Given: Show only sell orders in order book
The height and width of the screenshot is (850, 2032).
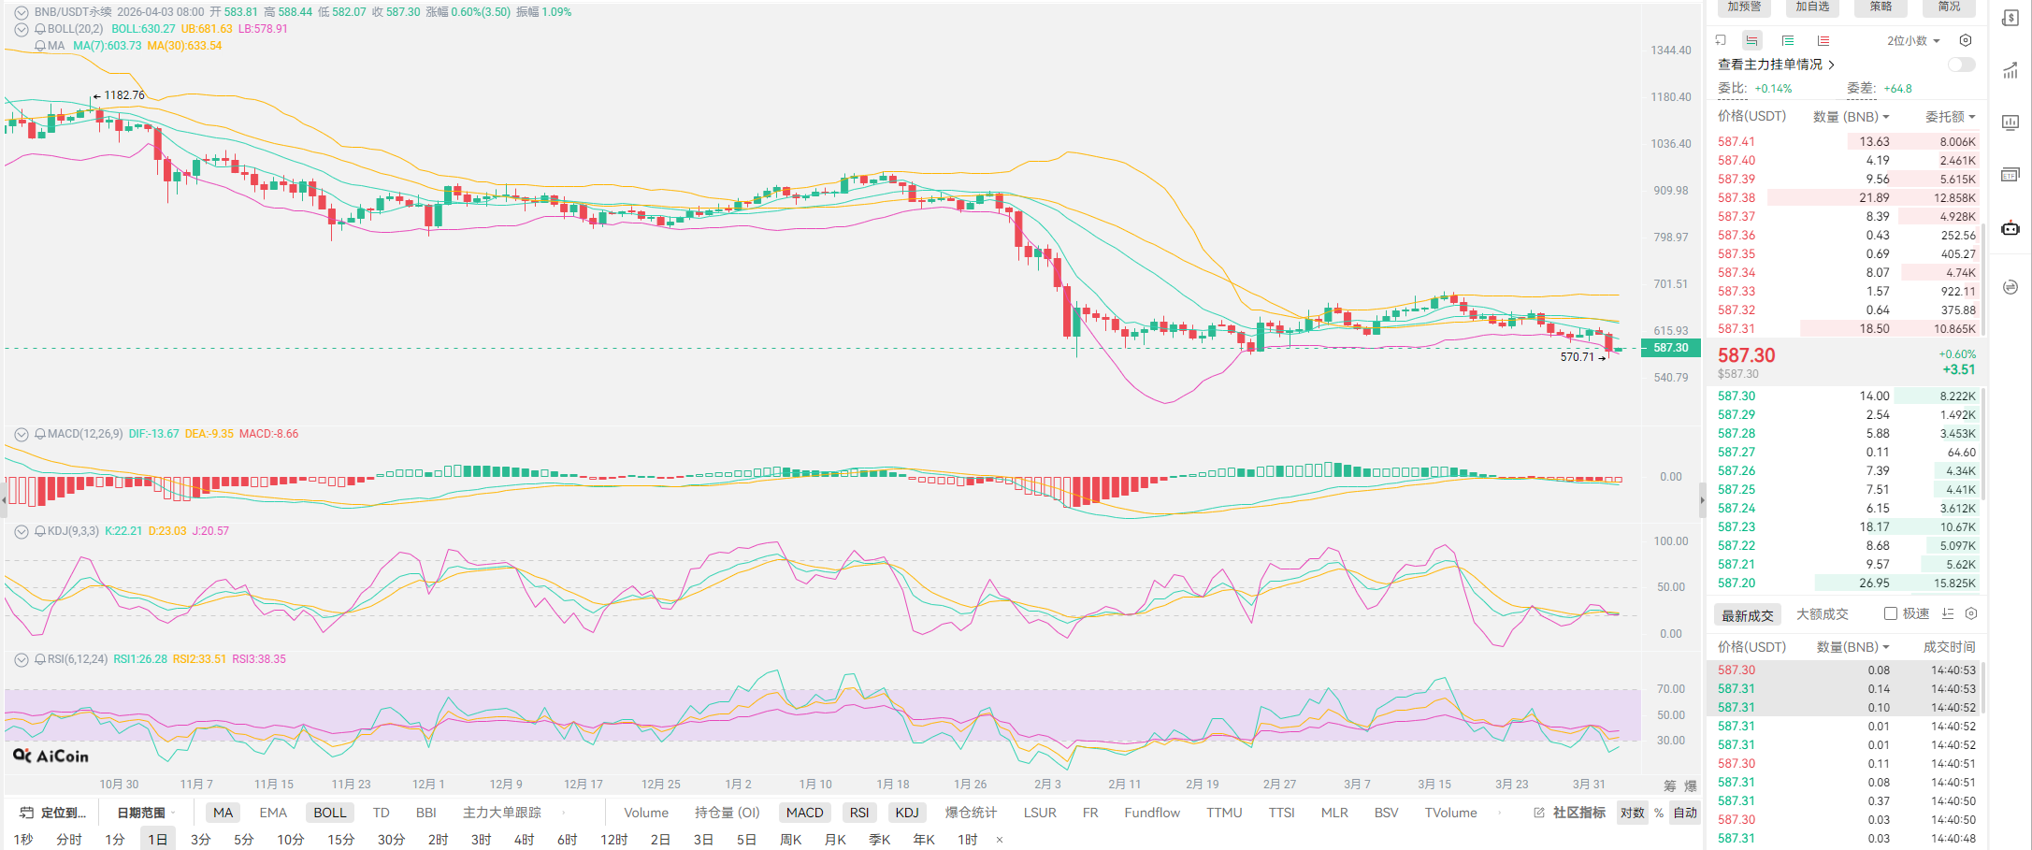Looking at the screenshot, I should point(1823,40).
